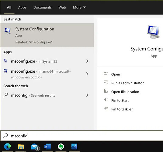
Task: Click the large System Configuration preview icon
Action: (x=153, y=32)
